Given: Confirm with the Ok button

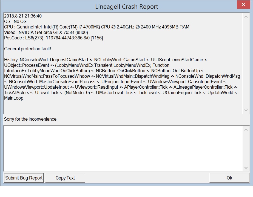Looking at the screenshot, I should point(229,178).
